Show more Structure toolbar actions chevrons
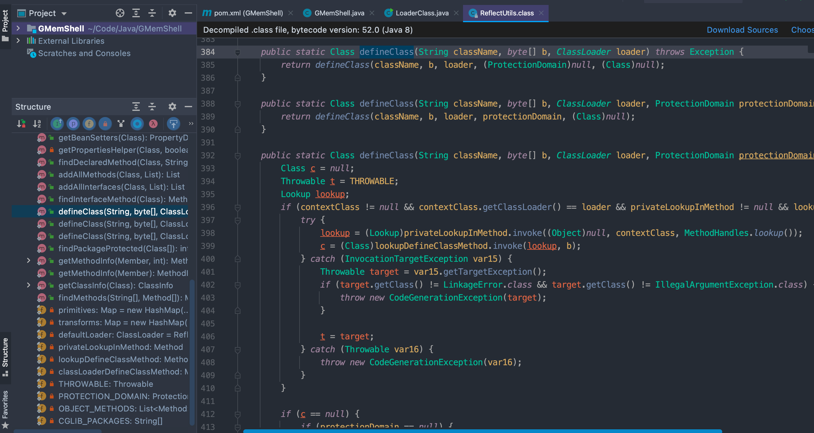 [191, 123]
